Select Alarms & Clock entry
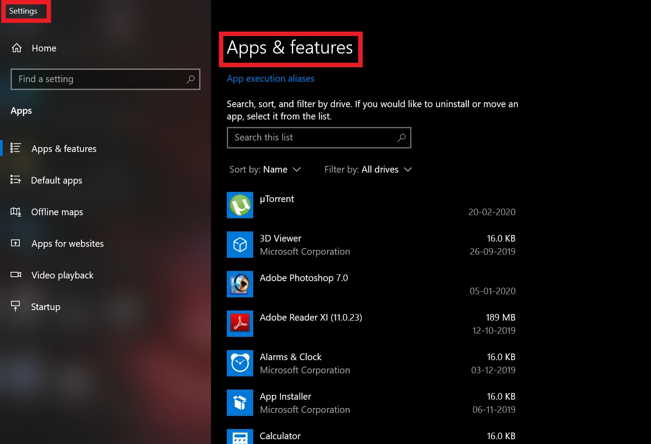Screen dimensions: 651x444 tap(371, 363)
